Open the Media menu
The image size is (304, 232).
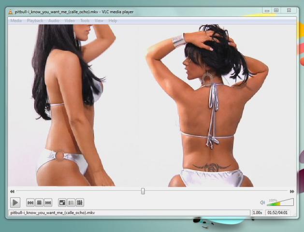click(16, 21)
